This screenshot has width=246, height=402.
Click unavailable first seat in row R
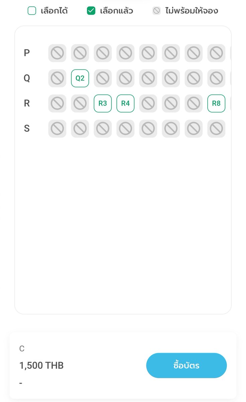(x=57, y=103)
